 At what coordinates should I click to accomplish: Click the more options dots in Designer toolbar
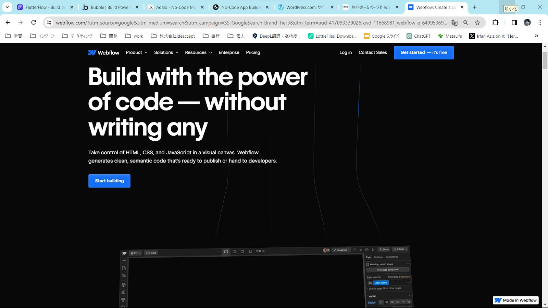(219, 252)
